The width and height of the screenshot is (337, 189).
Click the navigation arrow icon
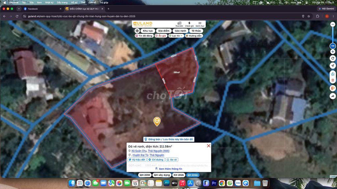[333, 66]
